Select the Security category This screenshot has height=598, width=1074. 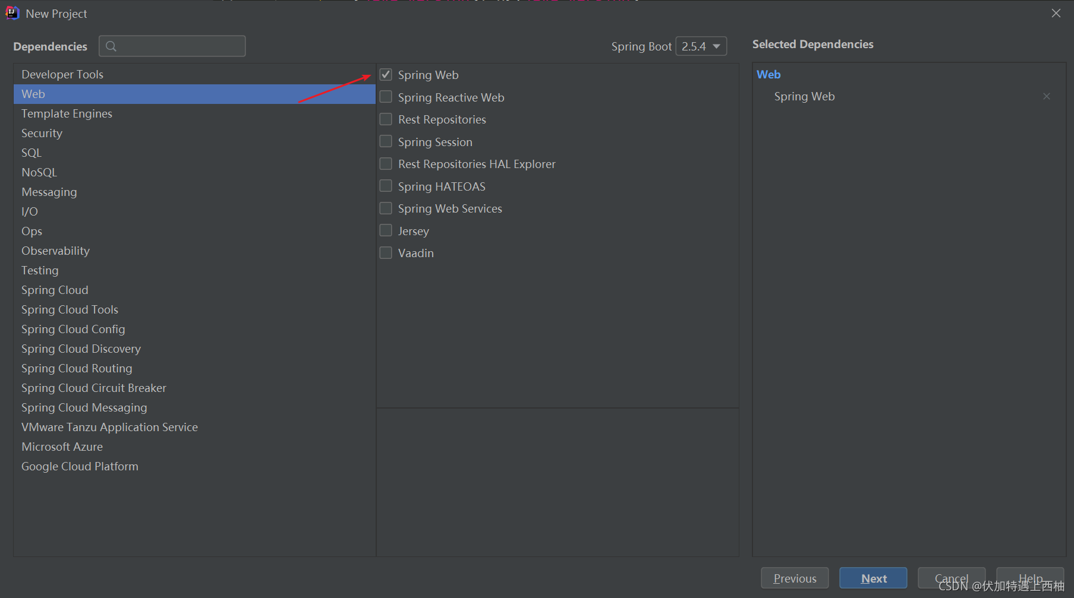194,133
